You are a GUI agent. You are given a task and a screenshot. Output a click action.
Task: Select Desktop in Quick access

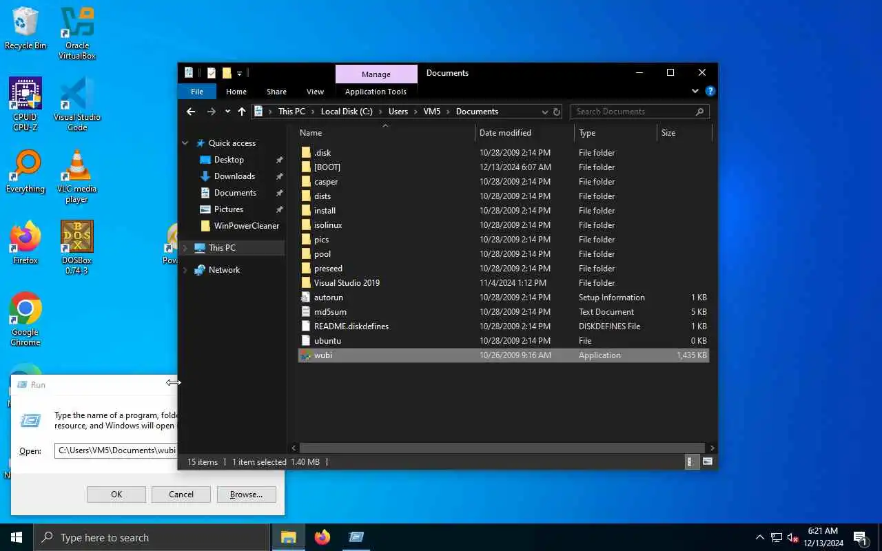tap(229, 160)
